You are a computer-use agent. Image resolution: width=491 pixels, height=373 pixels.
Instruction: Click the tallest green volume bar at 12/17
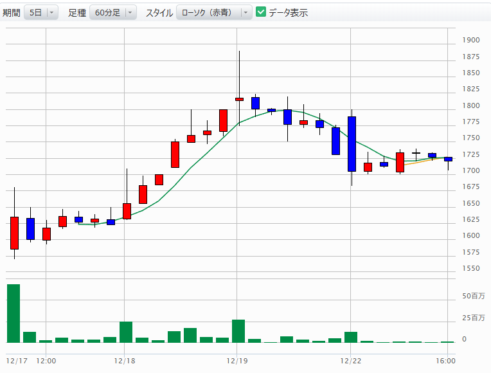click(x=13, y=313)
